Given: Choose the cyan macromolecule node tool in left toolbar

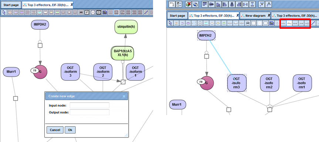Looking at the screenshot, I should click(x=40, y=13).
